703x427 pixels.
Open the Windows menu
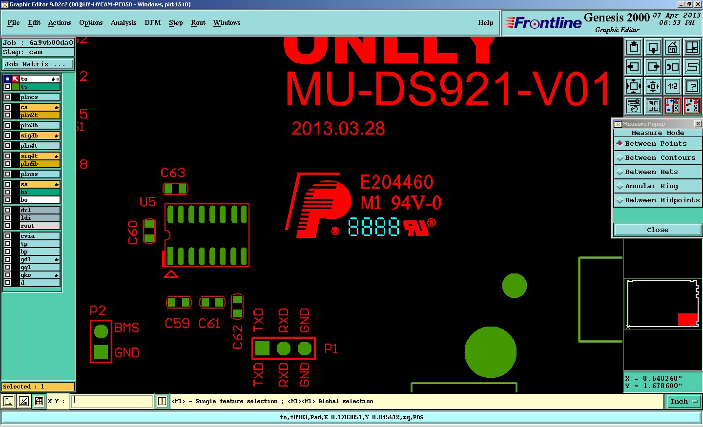pos(227,23)
